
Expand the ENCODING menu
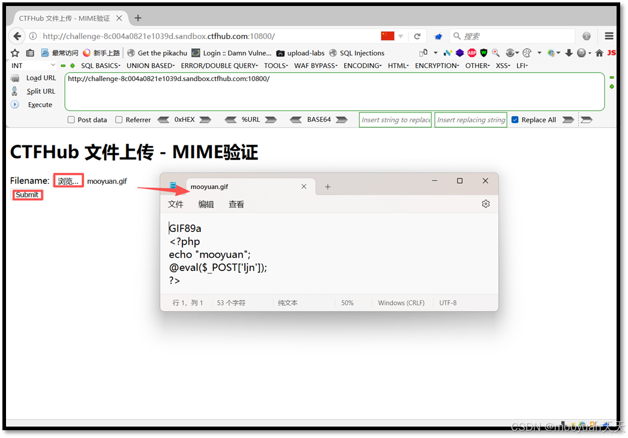click(363, 65)
